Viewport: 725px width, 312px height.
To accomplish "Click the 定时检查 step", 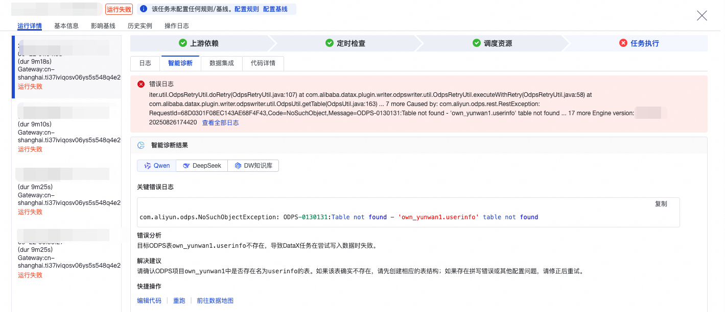I will tap(346, 43).
